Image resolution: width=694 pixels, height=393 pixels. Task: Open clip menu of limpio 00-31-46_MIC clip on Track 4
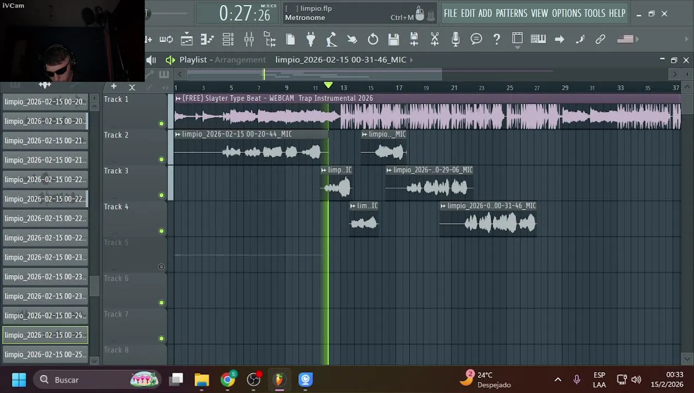pyautogui.click(x=443, y=206)
